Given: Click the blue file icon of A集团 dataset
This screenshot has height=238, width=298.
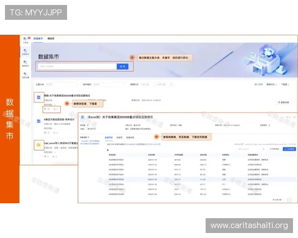Looking at the screenshot, I should point(38,122).
